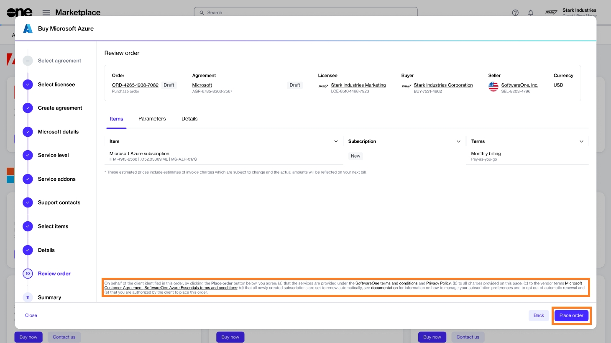Click the step 11 Summary circle

coord(28,297)
